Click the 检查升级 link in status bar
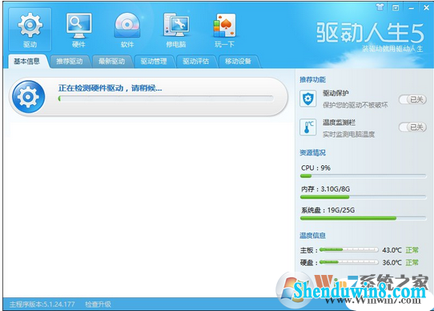The image size is (434, 311). pyautogui.click(x=98, y=305)
